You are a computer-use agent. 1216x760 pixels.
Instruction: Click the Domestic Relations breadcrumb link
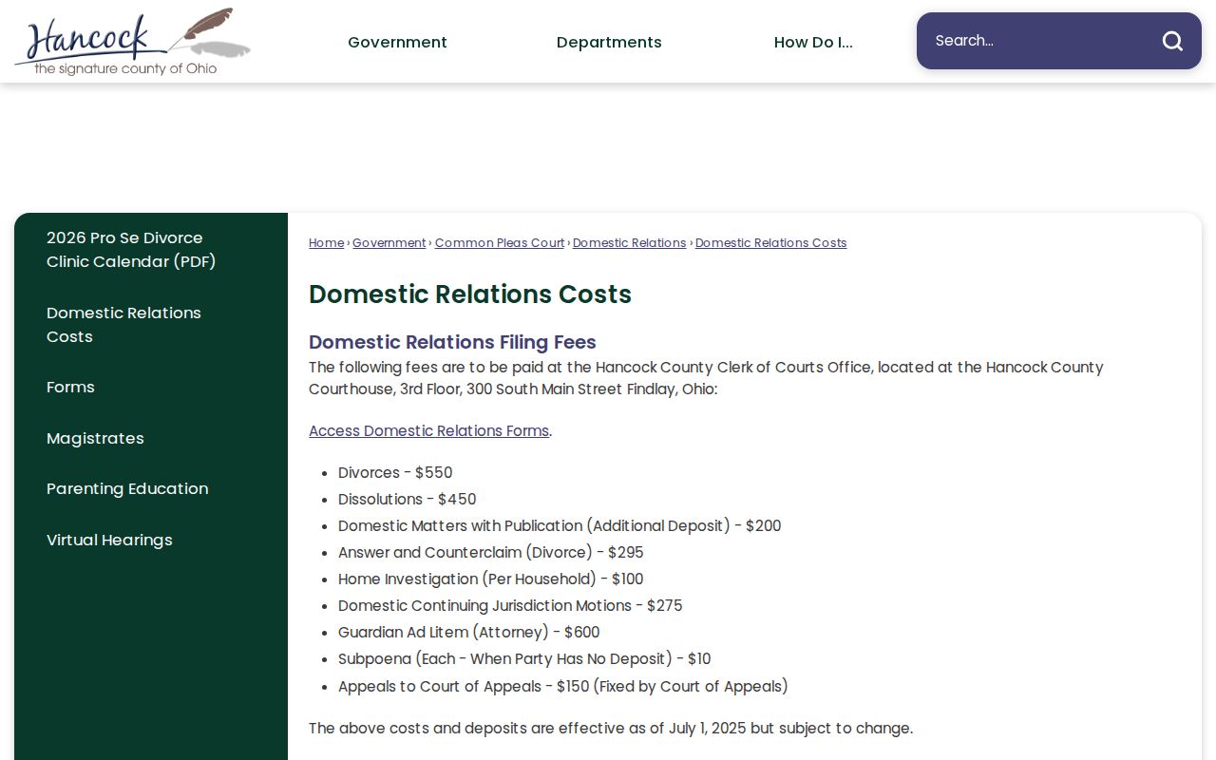pos(629,243)
